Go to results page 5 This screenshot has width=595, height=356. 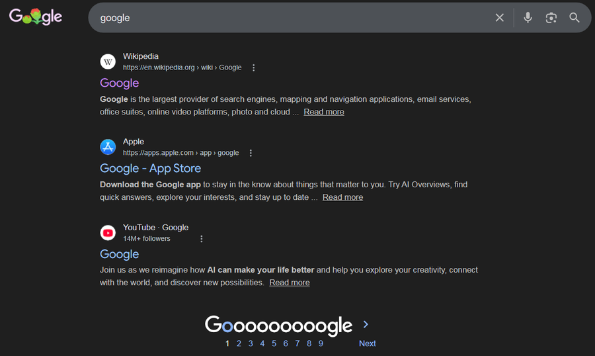(274, 343)
